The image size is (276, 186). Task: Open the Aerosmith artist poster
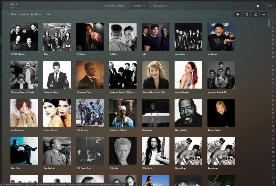(188, 37)
